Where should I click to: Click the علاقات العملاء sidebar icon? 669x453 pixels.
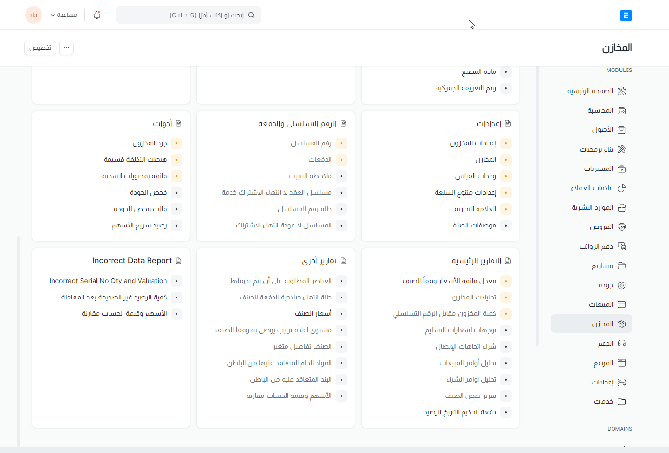(622, 188)
